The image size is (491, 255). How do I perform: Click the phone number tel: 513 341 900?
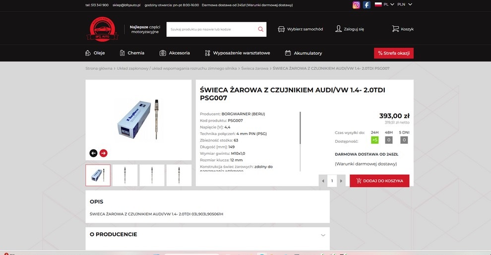click(x=97, y=5)
